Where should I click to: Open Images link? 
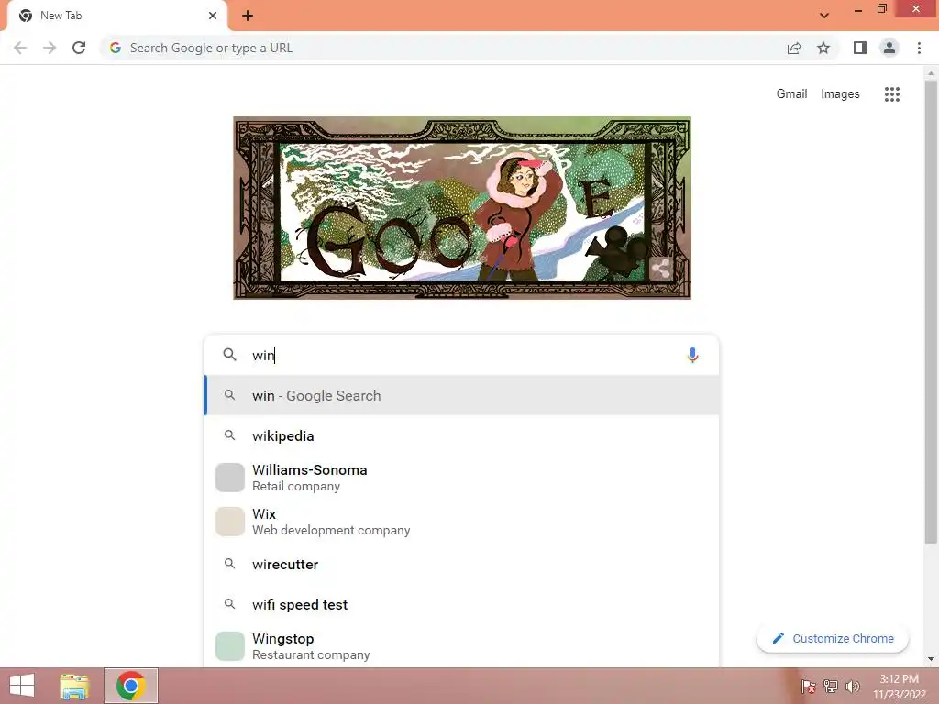click(840, 94)
